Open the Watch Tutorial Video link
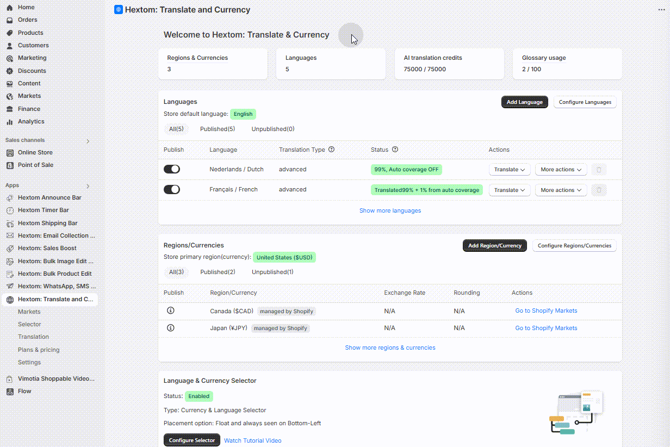Screen dimensions: 670x447 coord(253,440)
